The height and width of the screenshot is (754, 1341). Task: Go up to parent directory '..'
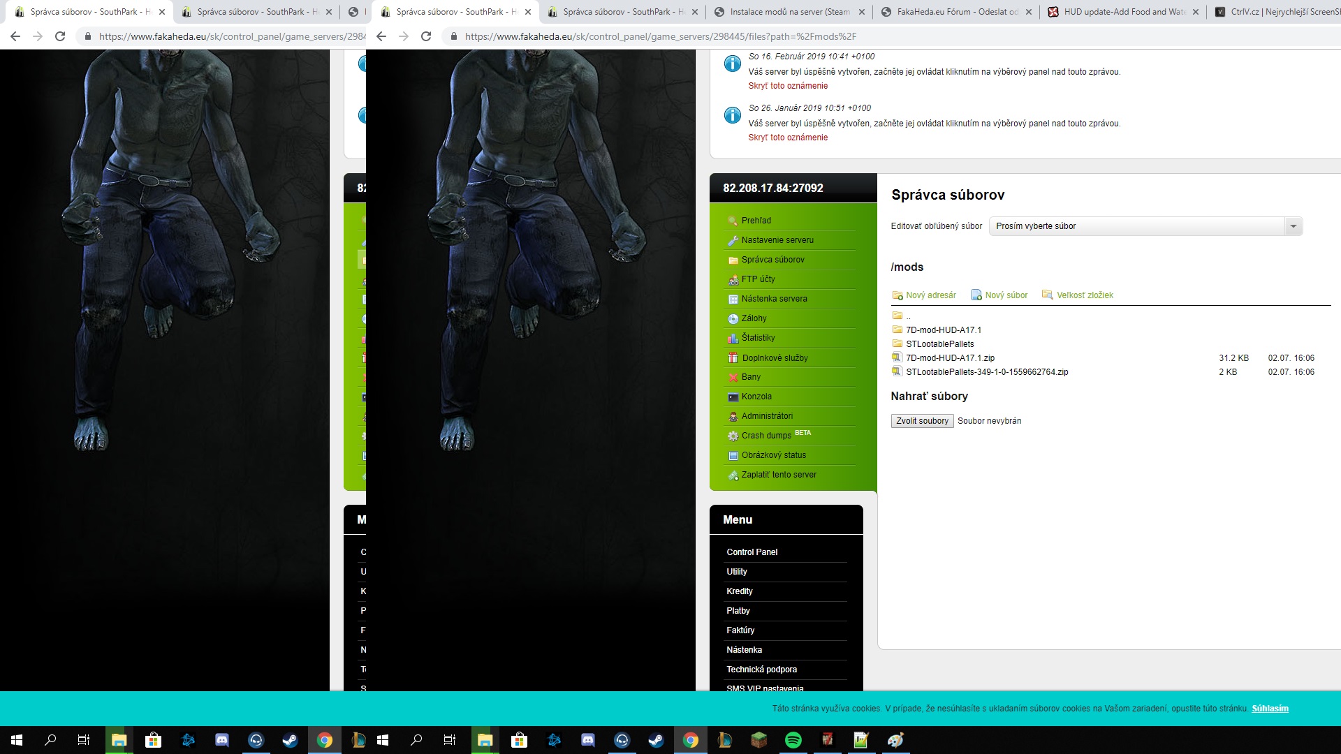click(x=908, y=316)
